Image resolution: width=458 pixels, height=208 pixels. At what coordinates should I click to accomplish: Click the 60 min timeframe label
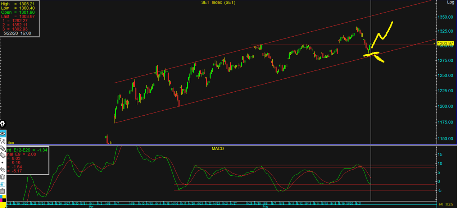pos(446,204)
